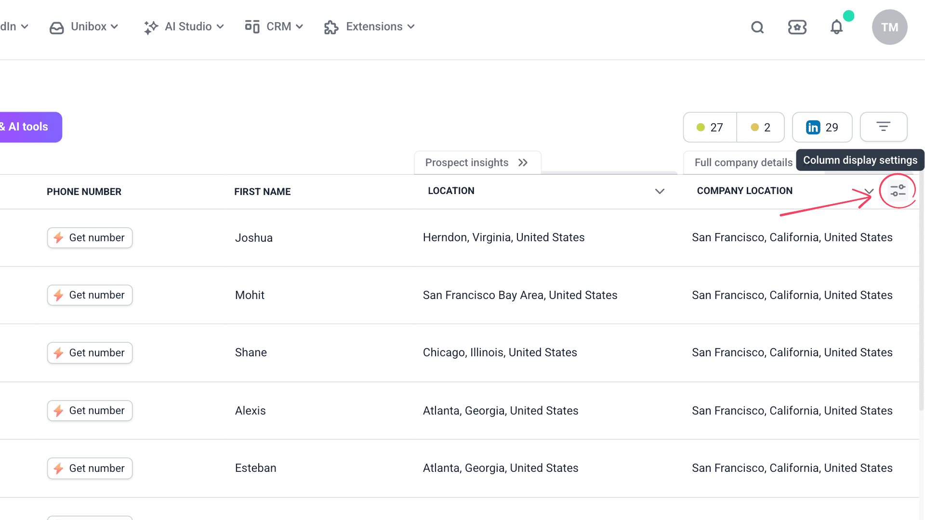Click the horizontal scrollbar under Prospect insights
Viewport: 925px width, 520px height.
(609, 172)
